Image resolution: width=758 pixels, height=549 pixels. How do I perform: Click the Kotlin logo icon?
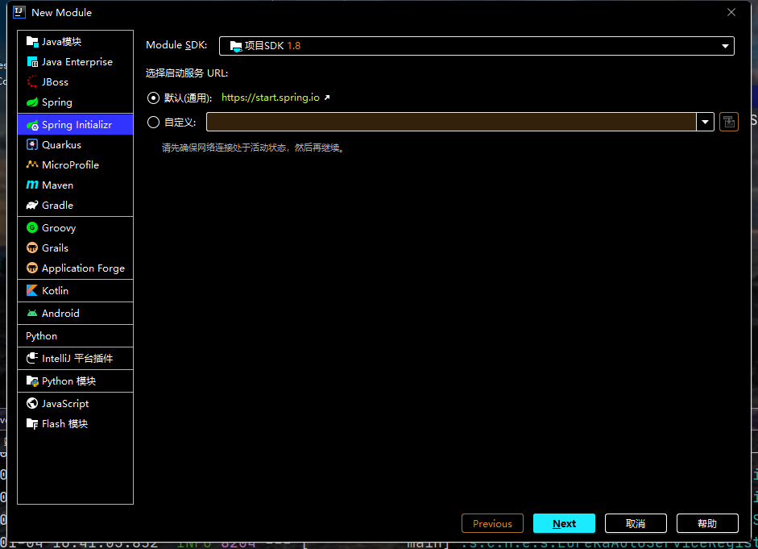coord(32,291)
